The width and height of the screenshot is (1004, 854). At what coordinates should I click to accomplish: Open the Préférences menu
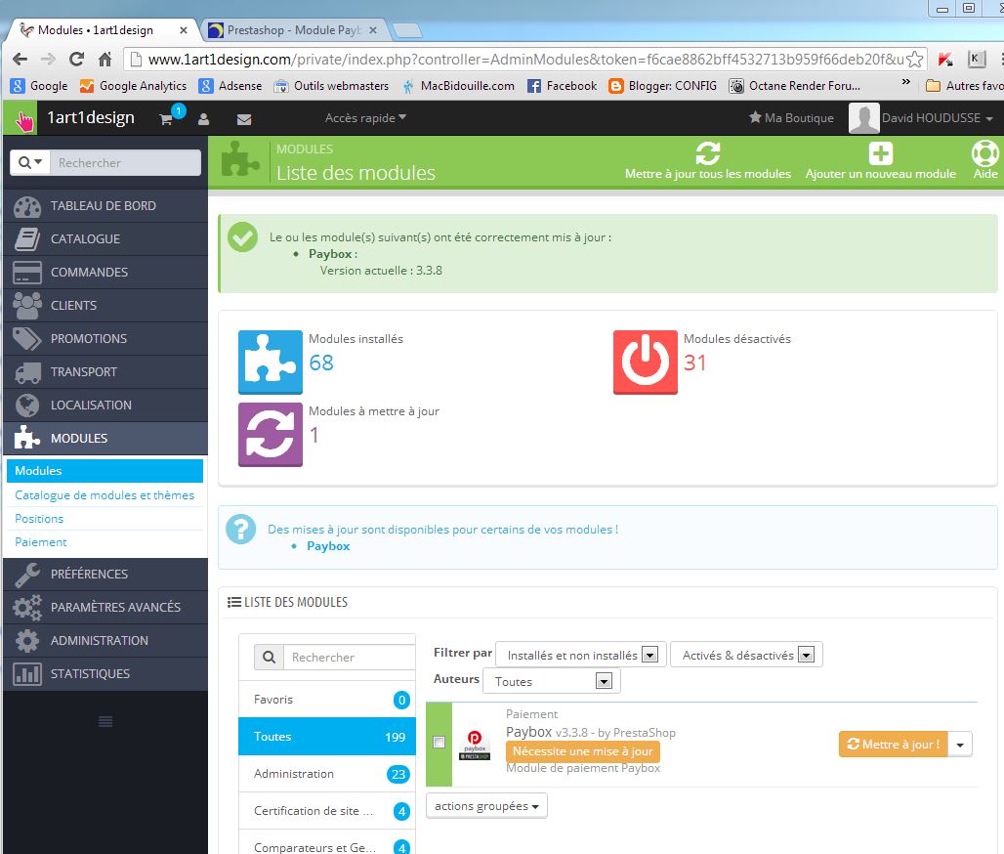(105, 574)
